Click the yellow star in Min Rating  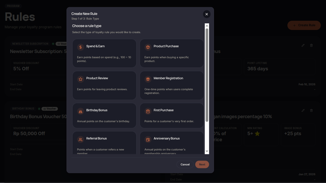[x=257, y=133]
